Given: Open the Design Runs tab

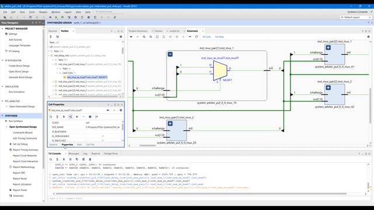Looking at the screenshot, I should coord(111,153).
